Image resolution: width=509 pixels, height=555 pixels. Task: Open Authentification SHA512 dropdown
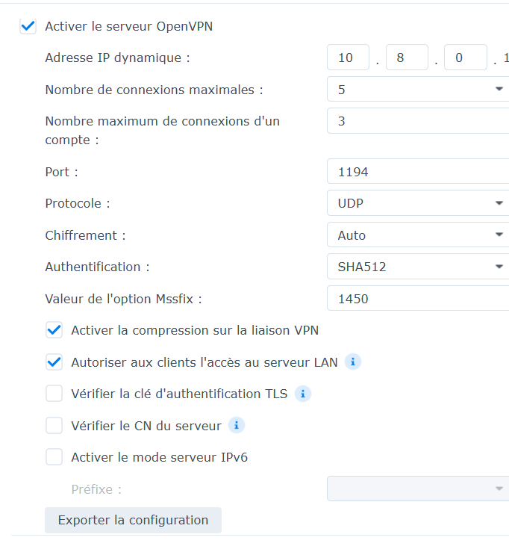[x=418, y=267]
